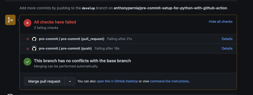Collapse the list with Hide all checks

221,21
